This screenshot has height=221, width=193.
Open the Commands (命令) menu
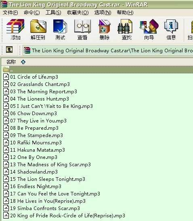[x=32, y=13]
